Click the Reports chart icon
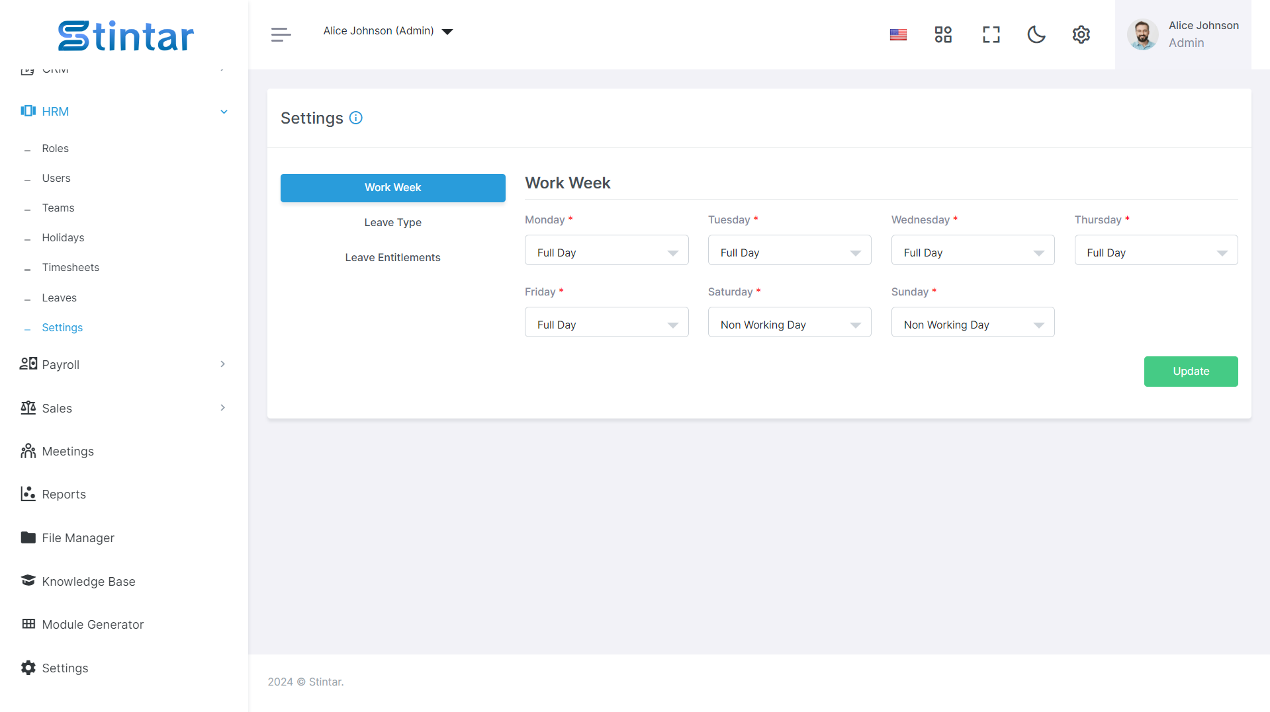This screenshot has height=712, width=1270. pos(28,494)
